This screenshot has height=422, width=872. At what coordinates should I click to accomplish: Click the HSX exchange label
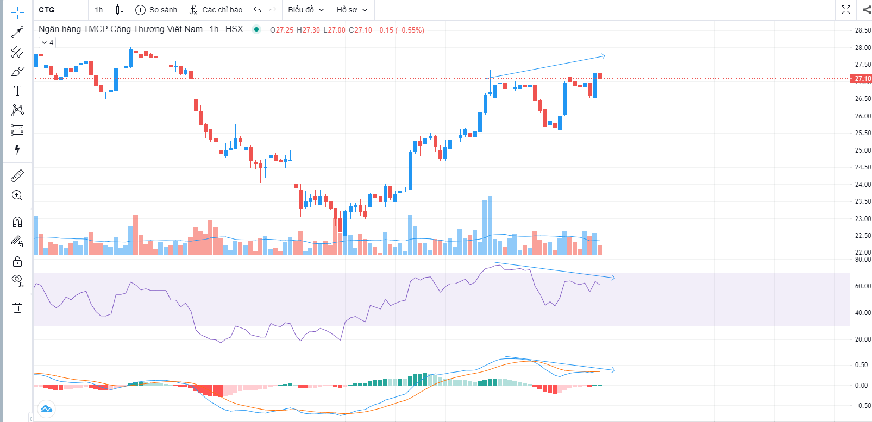pos(234,29)
